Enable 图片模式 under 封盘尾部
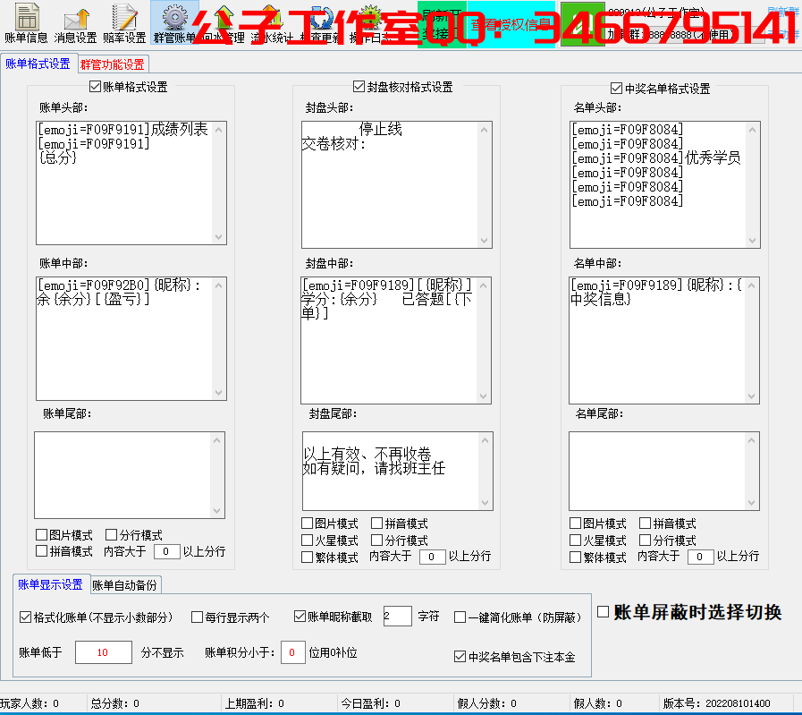Screen dimensions: 802x715 click(x=307, y=523)
